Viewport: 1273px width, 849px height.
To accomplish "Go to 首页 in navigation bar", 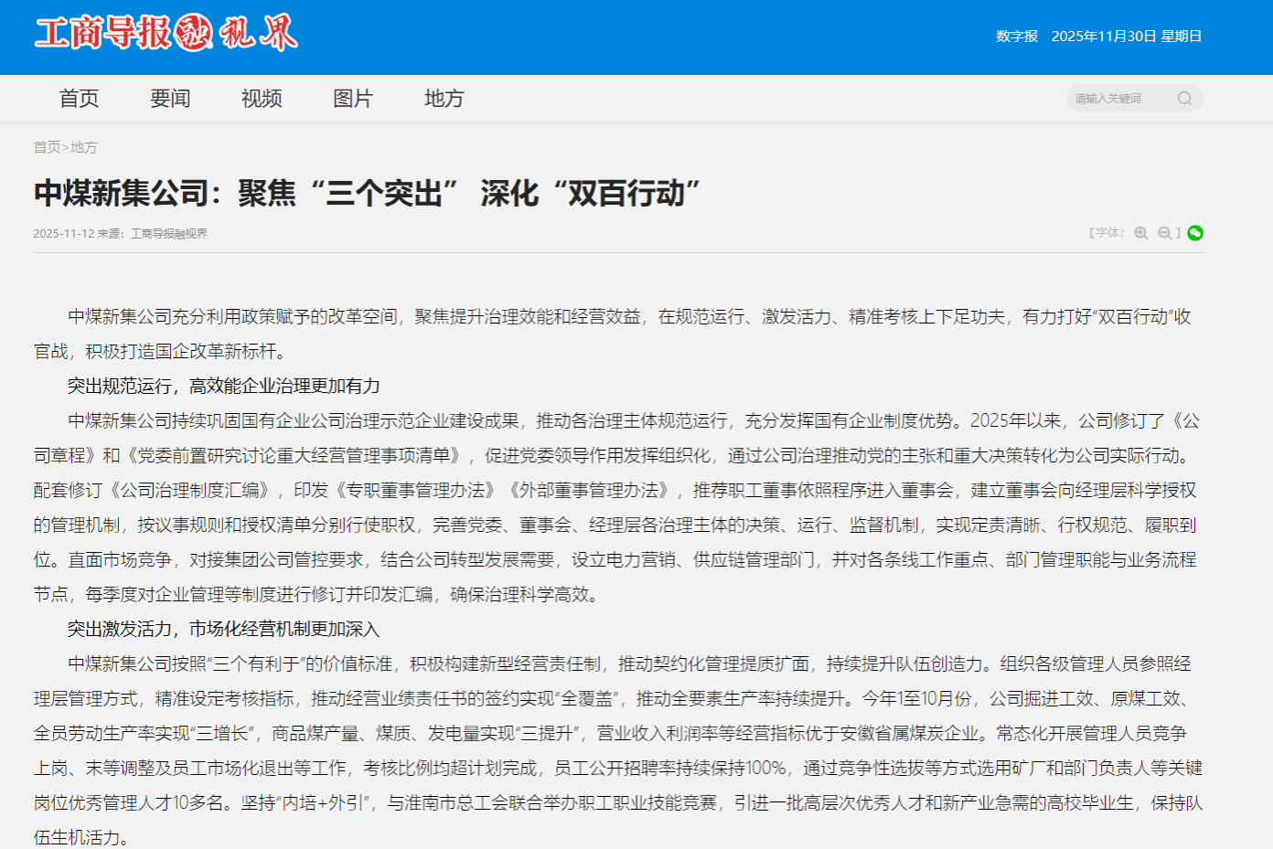I will tap(79, 99).
